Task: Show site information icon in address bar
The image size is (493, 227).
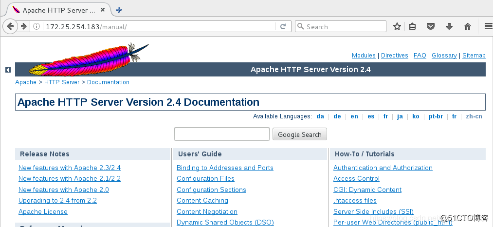Action: [x=37, y=26]
